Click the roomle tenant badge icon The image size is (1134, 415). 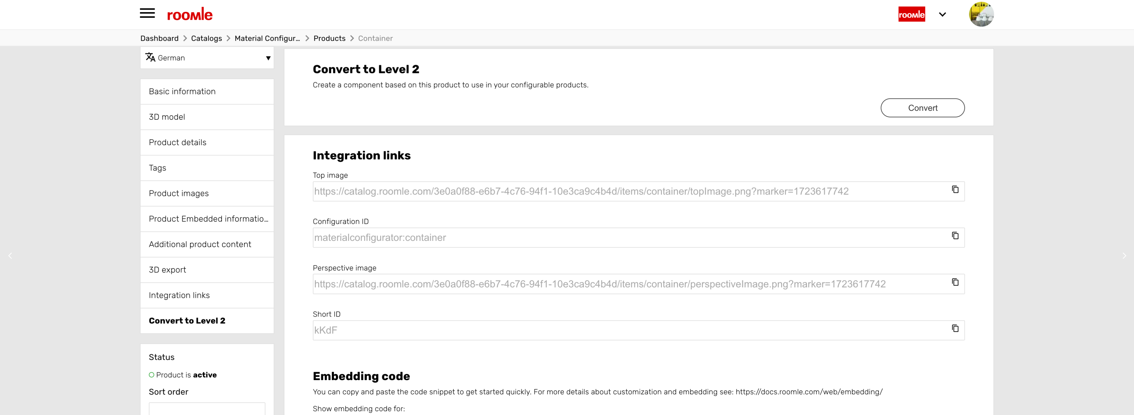click(x=911, y=14)
